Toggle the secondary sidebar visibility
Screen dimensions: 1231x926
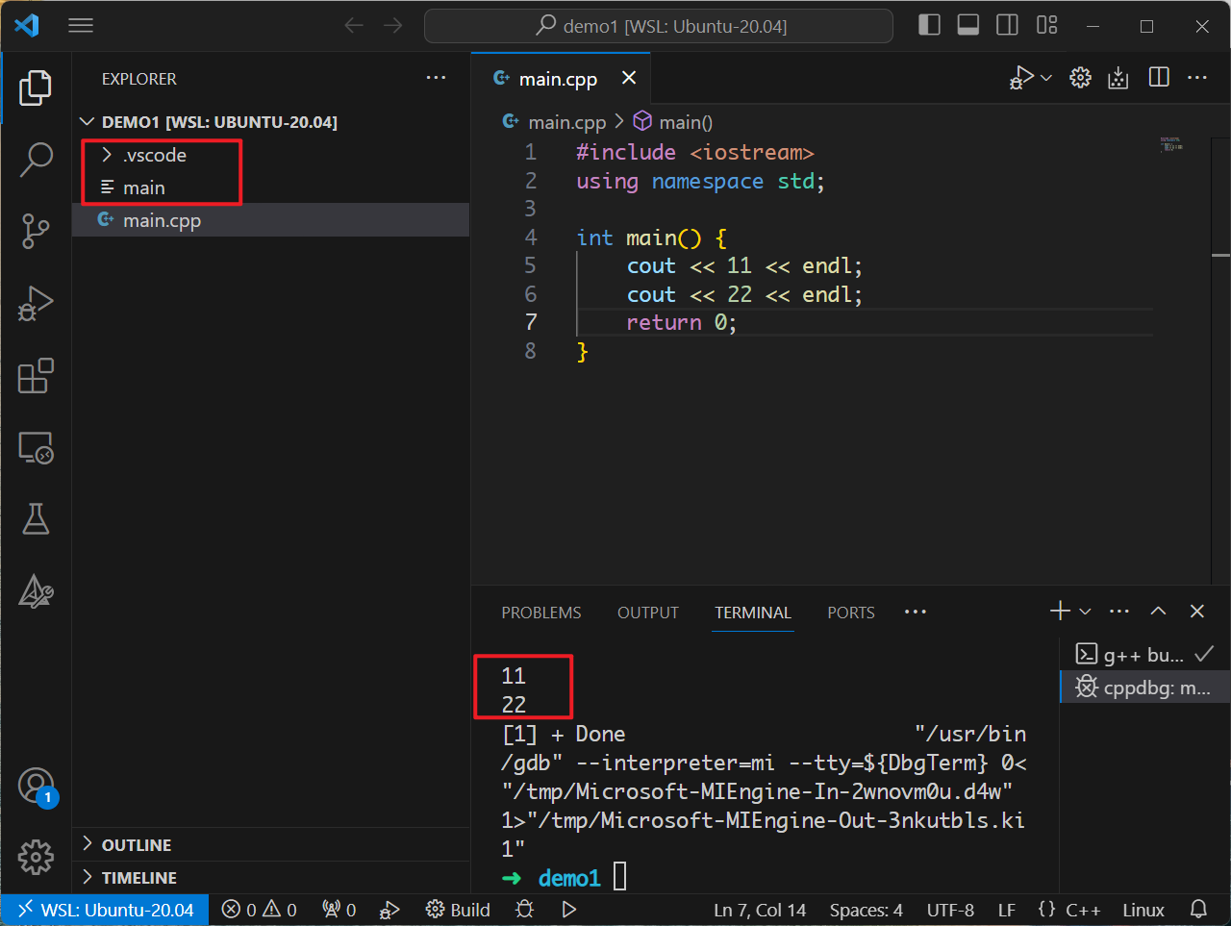(1006, 25)
